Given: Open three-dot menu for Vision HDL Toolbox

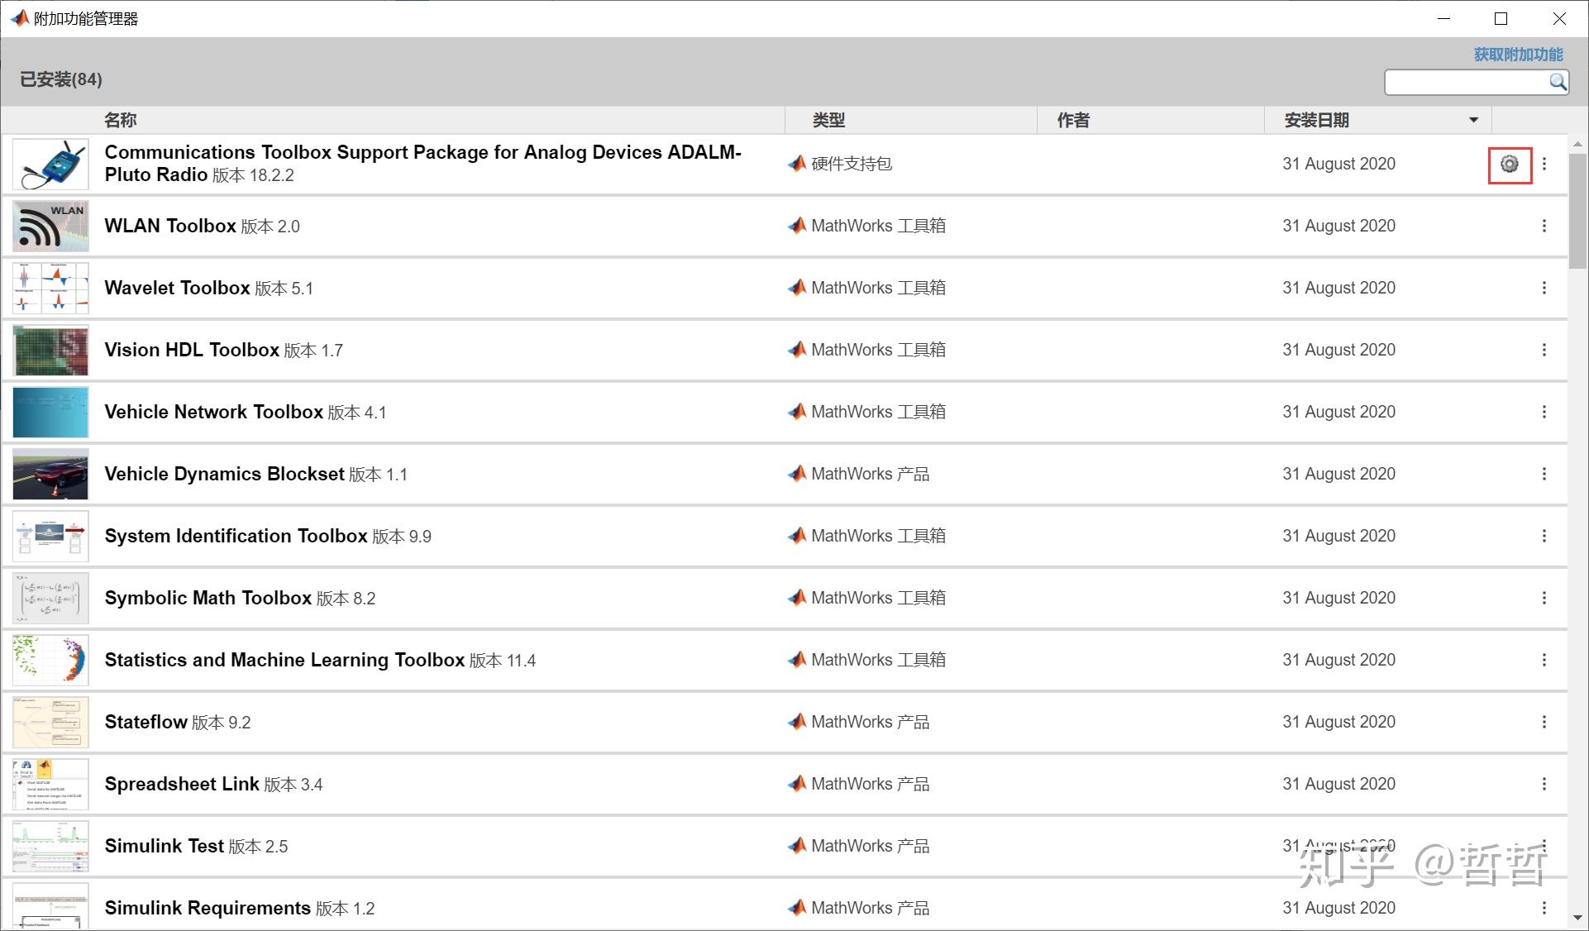Looking at the screenshot, I should tap(1544, 350).
